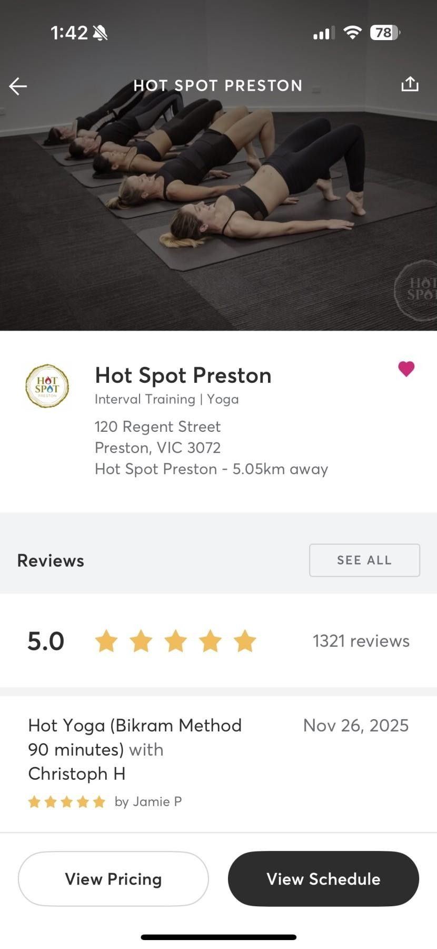Tap the 1321 reviews count

[x=361, y=641]
